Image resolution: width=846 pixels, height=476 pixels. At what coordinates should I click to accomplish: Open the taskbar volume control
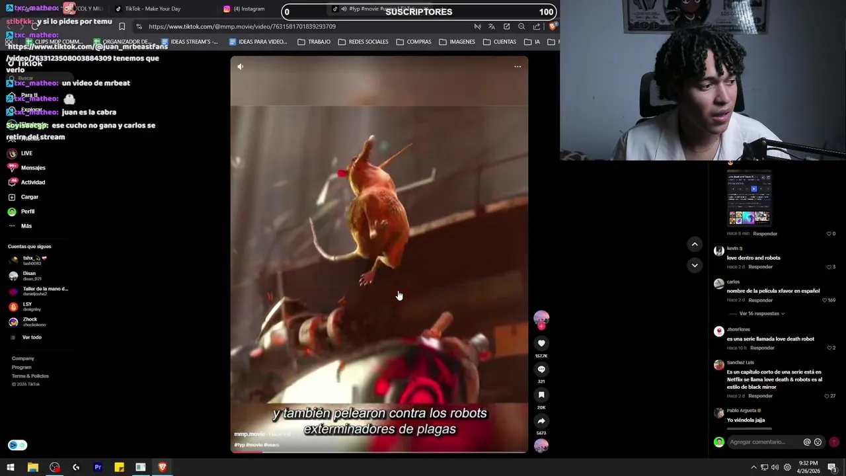coord(775,467)
